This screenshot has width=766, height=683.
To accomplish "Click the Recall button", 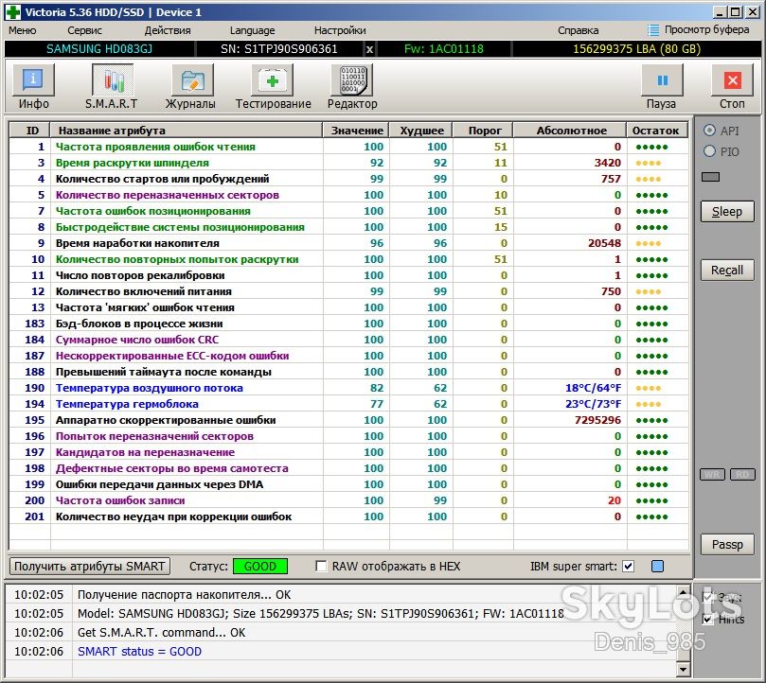I will 727,270.
